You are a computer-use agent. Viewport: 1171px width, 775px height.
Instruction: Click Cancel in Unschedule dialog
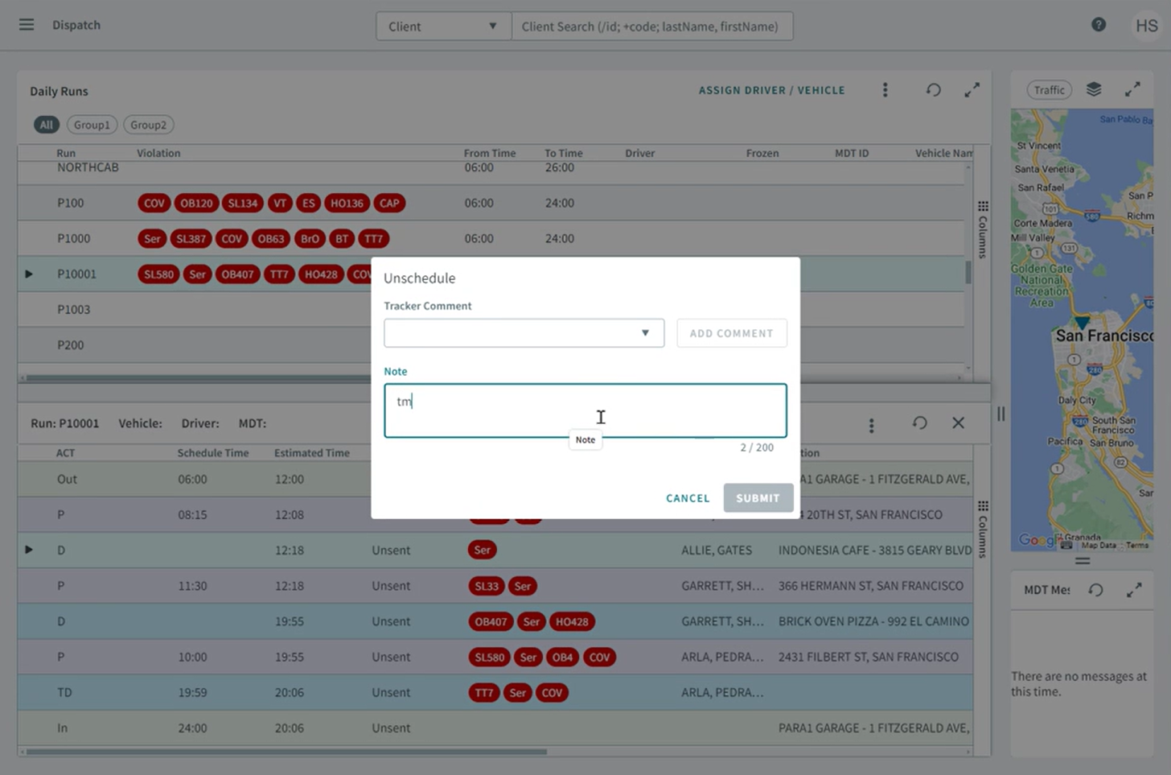pos(688,498)
